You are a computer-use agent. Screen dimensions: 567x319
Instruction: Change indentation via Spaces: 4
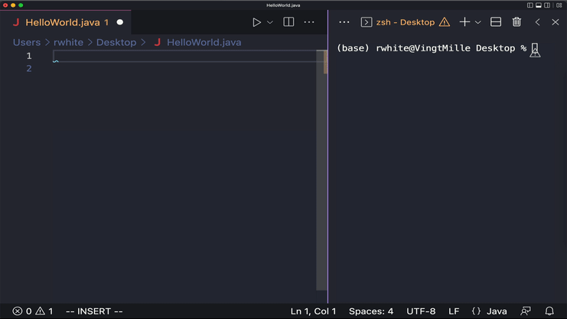(x=371, y=311)
